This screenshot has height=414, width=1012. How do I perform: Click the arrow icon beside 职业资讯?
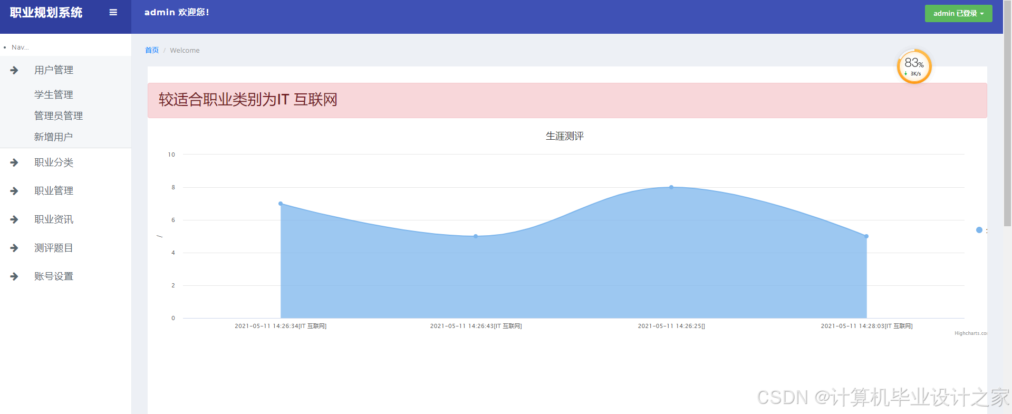click(x=14, y=219)
